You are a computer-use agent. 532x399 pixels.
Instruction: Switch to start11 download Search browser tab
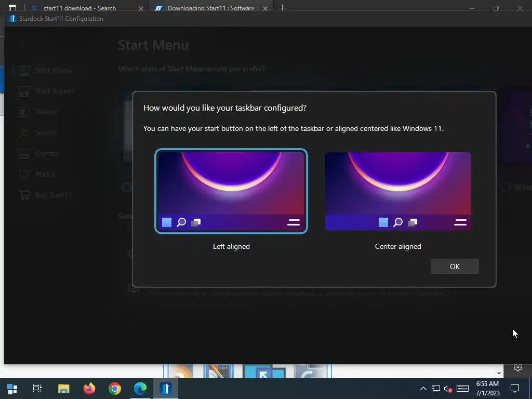coord(79,8)
